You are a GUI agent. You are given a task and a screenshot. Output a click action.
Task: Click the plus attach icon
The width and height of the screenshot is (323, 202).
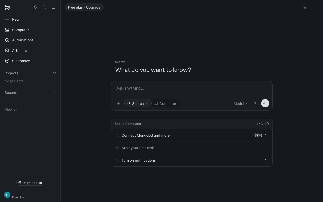pyautogui.click(x=118, y=103)
